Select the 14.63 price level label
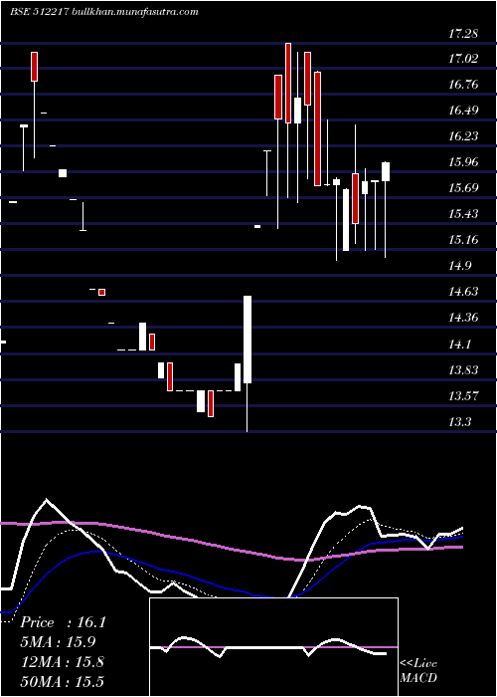 pos(463,291)
